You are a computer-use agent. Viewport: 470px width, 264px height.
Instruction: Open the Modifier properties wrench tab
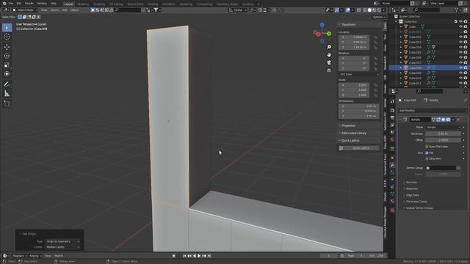coord(392,165)
